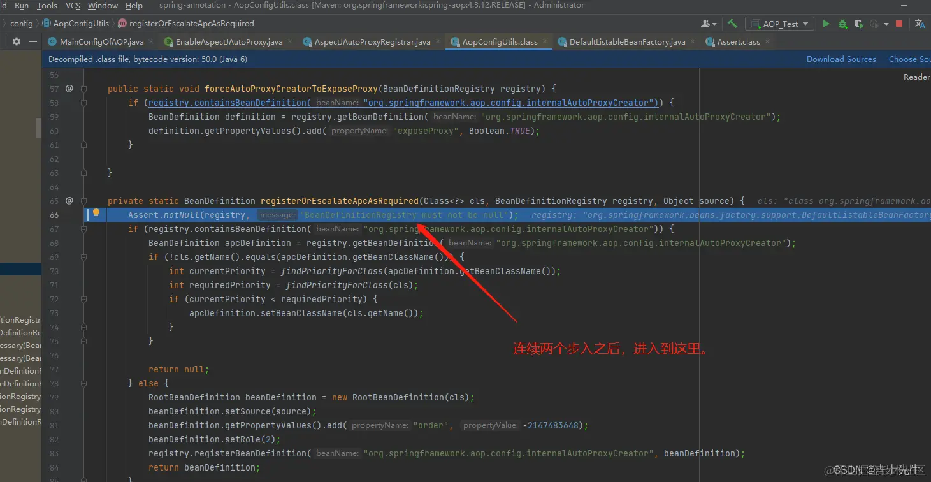The width and height of the screenshot is (931, 482).
Task: Collapse the if block at line 58
Action: [x=83, y=103]
